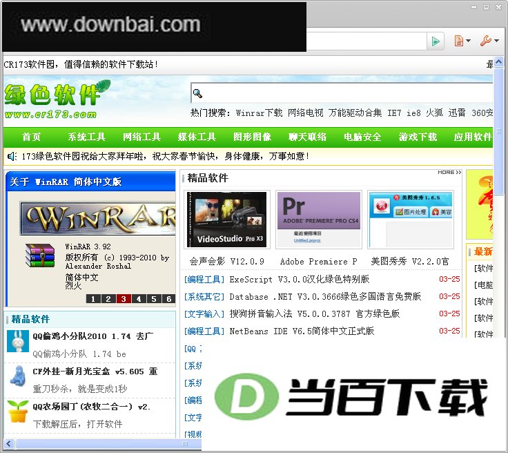Screen dimensions: 508x453
Task: Open CF外挂-新月光宝盒 v5.605 link
Action: pos(95,372)
